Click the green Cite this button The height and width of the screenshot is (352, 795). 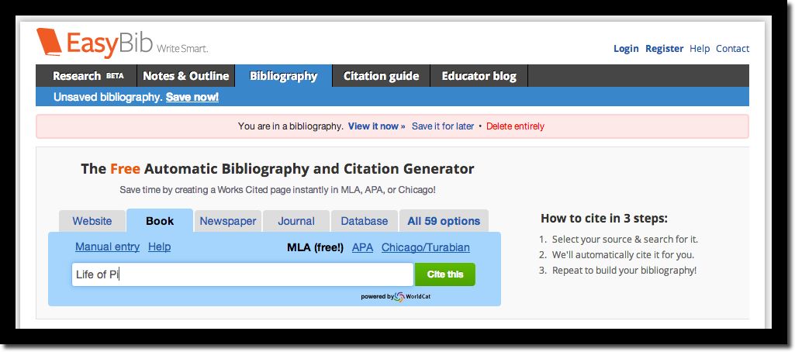(x=445, y=274)
